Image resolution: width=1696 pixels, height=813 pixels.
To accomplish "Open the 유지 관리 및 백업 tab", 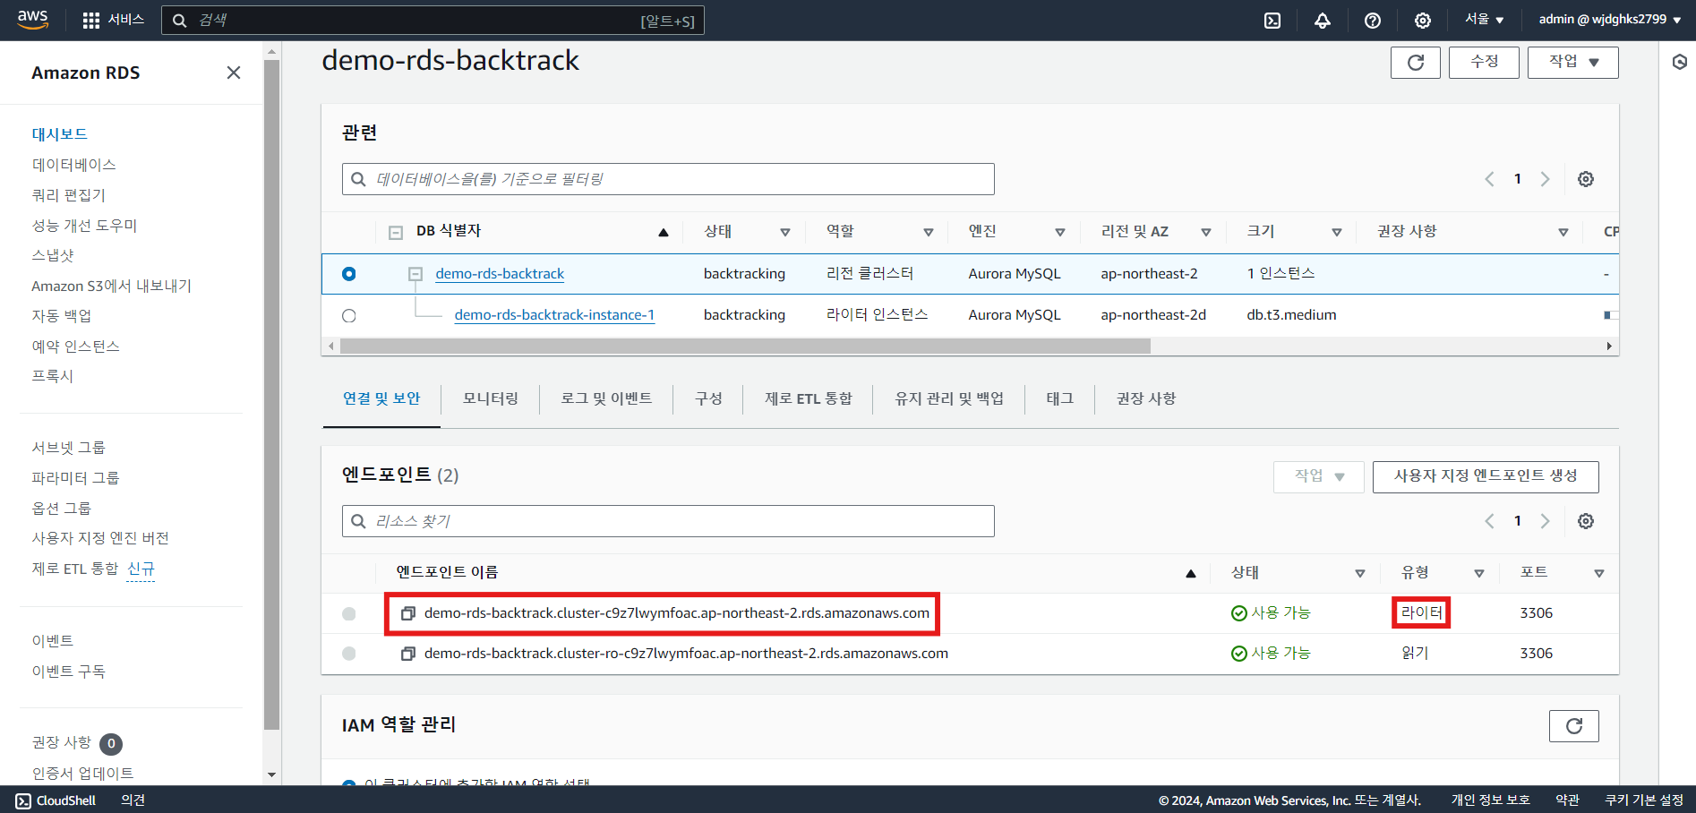I will tap(949, 398).
